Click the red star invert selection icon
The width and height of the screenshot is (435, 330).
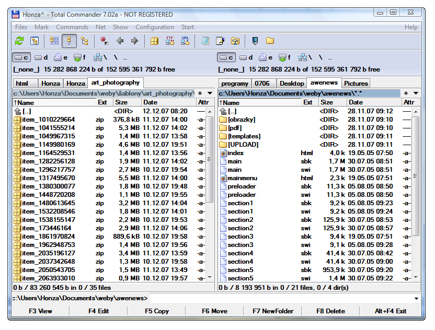(x=104, y=41)
